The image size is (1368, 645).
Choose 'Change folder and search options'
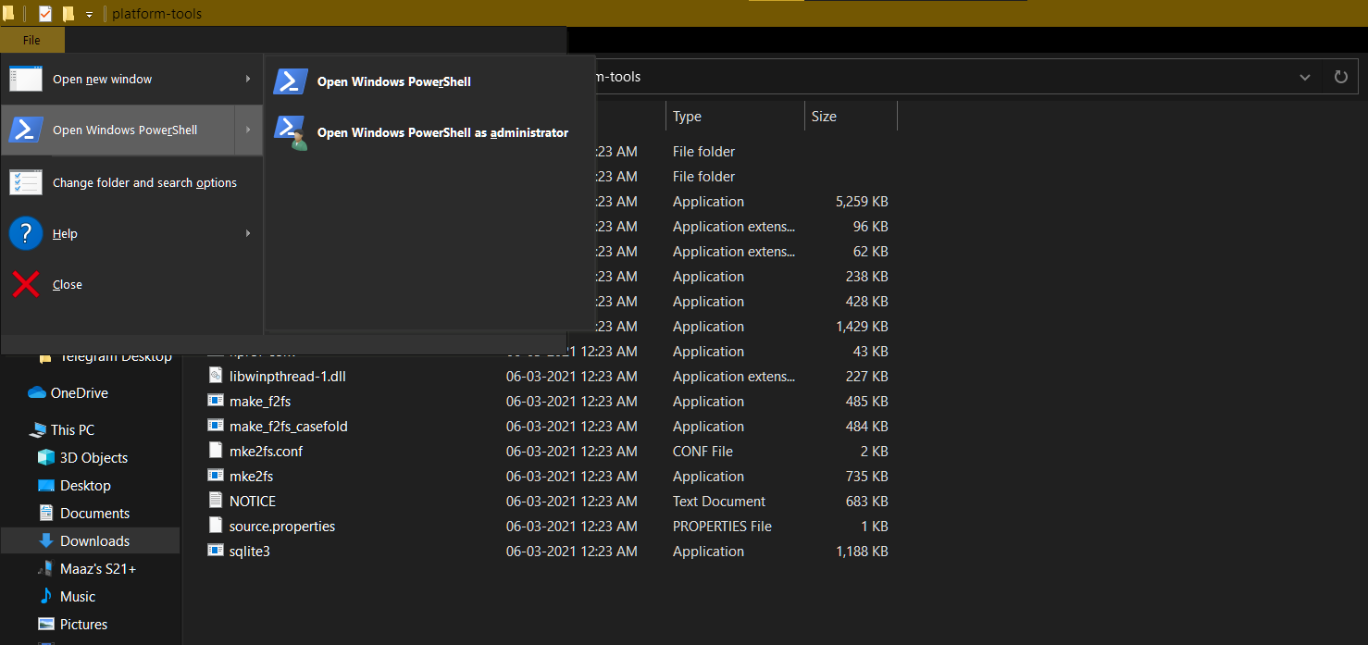pos(132,182)
